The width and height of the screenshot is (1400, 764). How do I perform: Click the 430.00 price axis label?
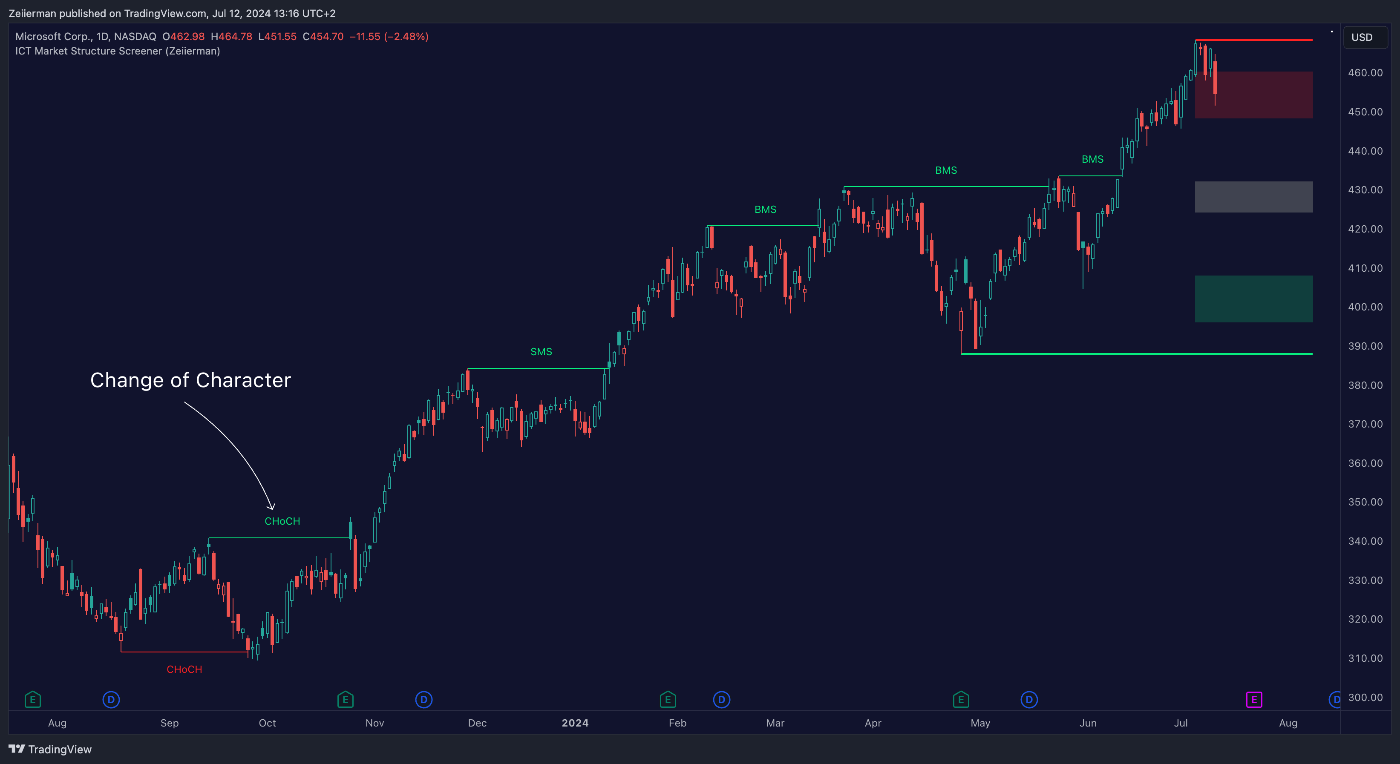click(x=1365, y=190)
